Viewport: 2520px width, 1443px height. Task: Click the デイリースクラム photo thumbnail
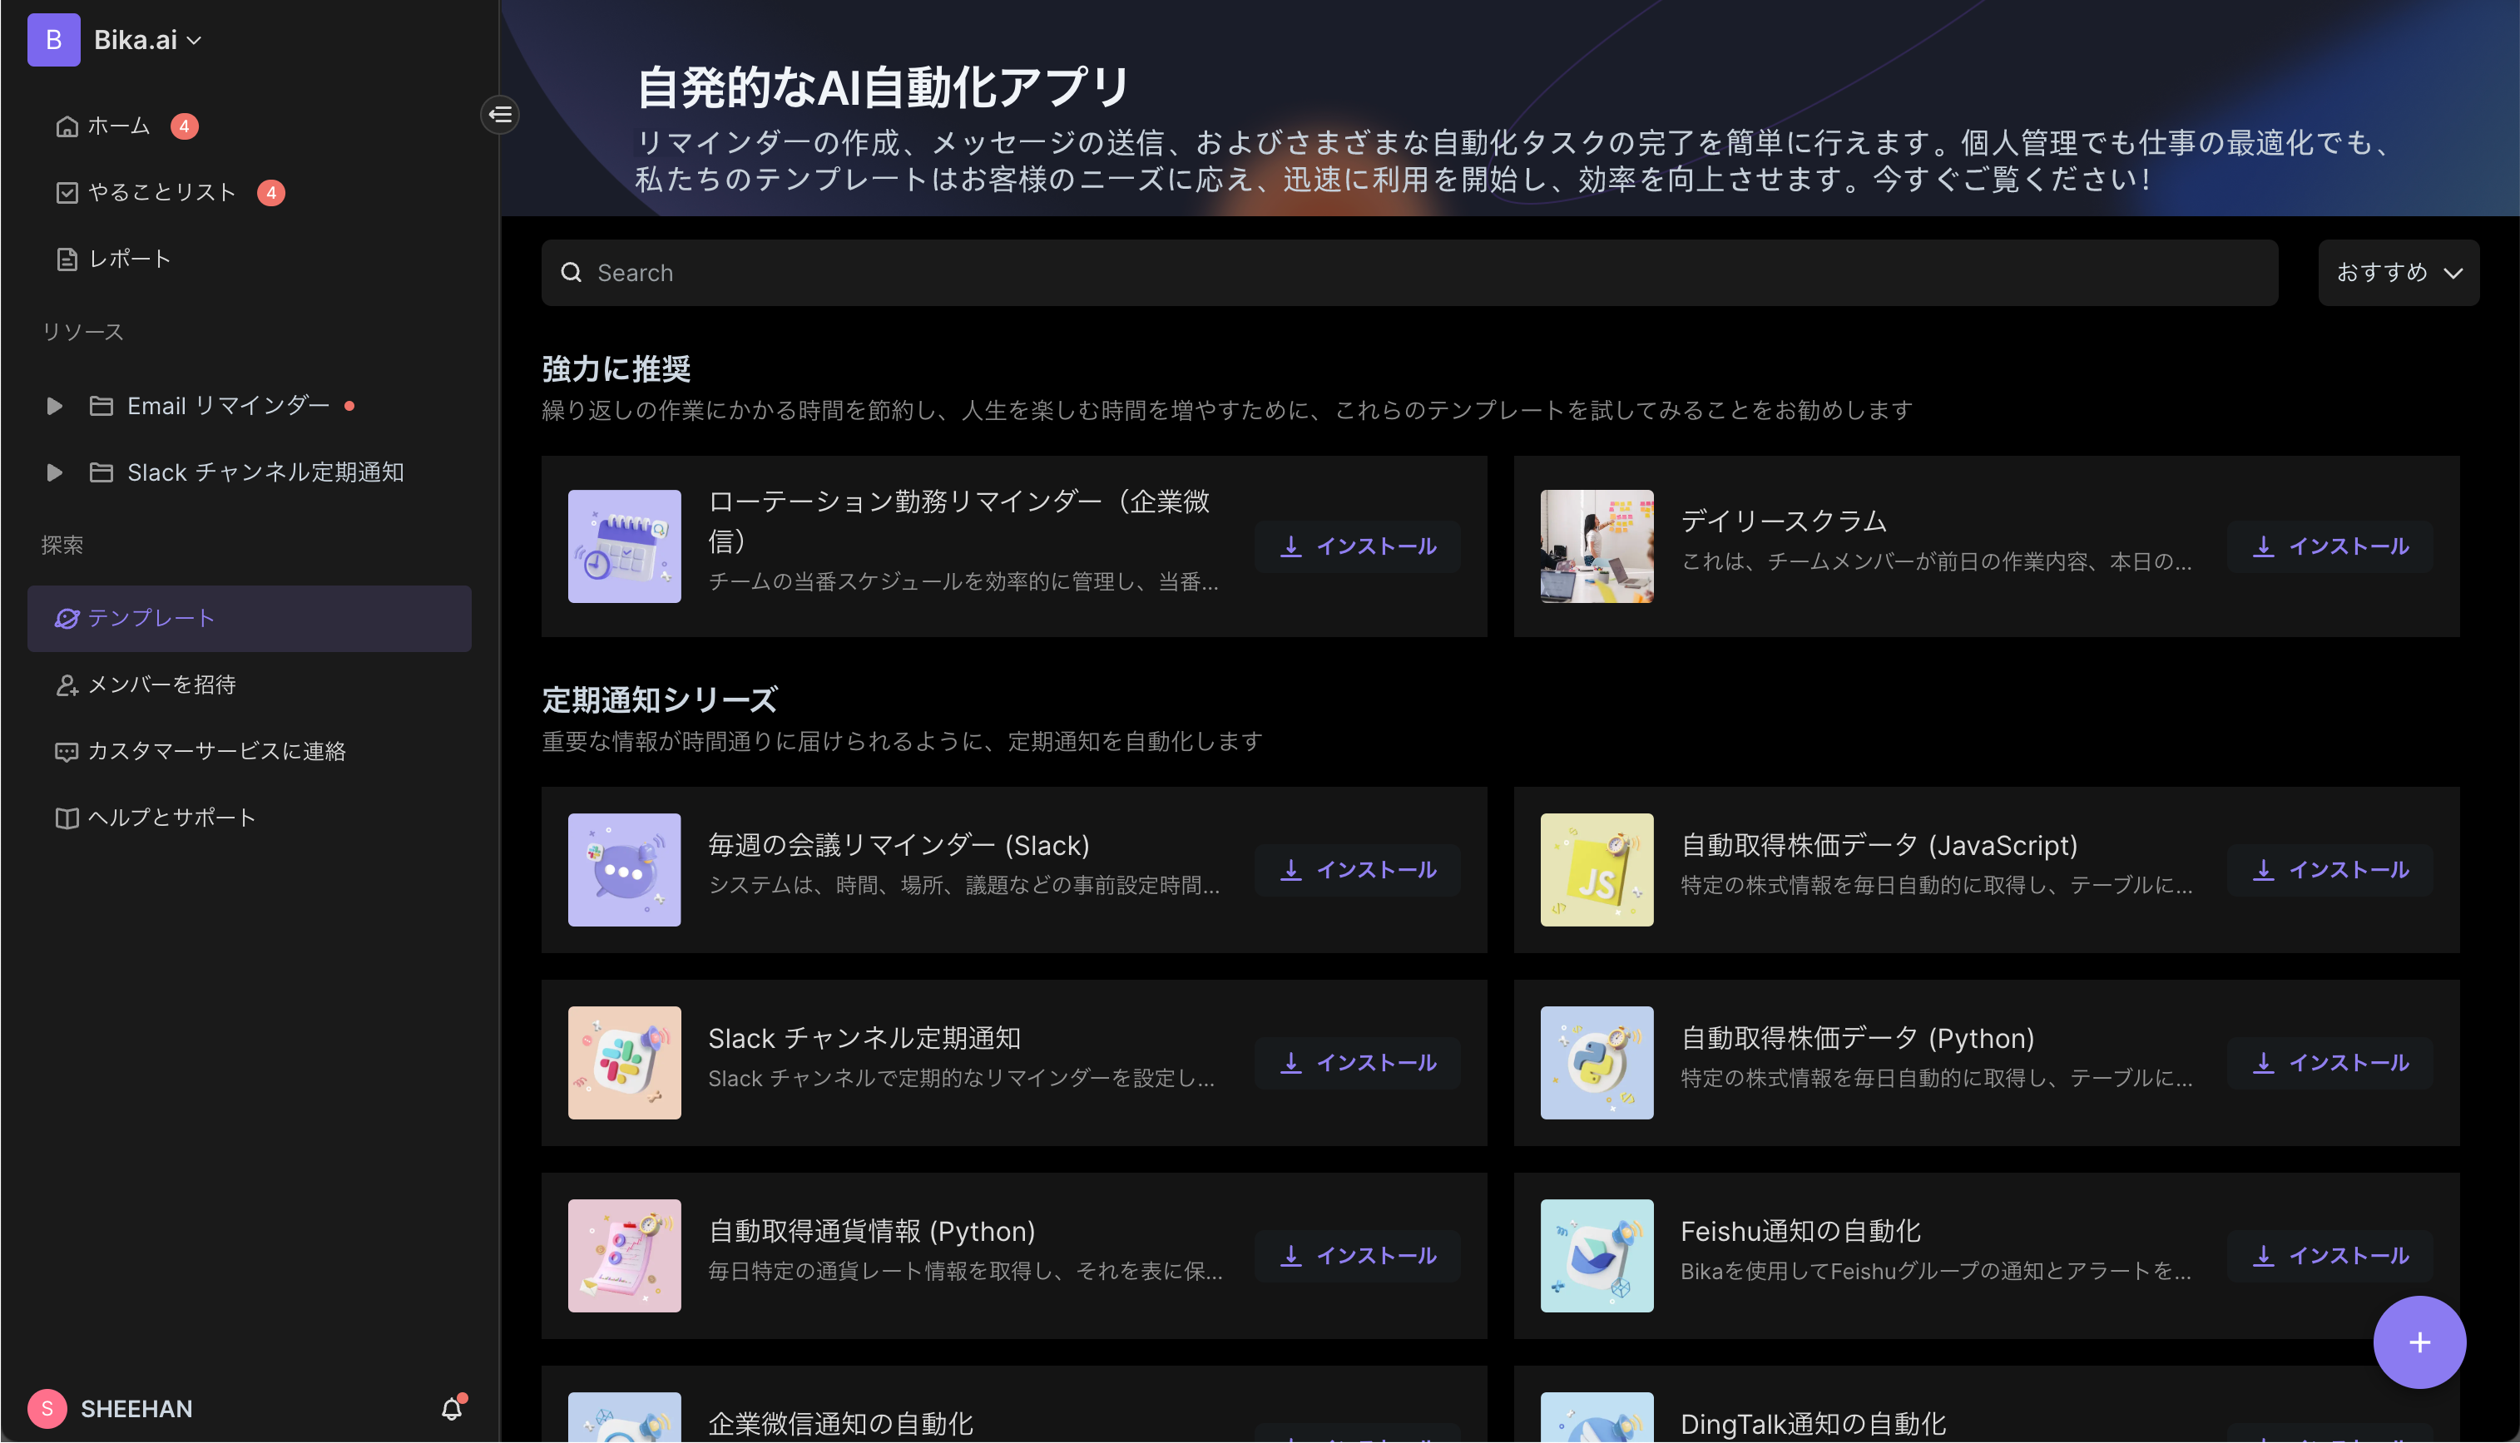tap(1597, 547)
